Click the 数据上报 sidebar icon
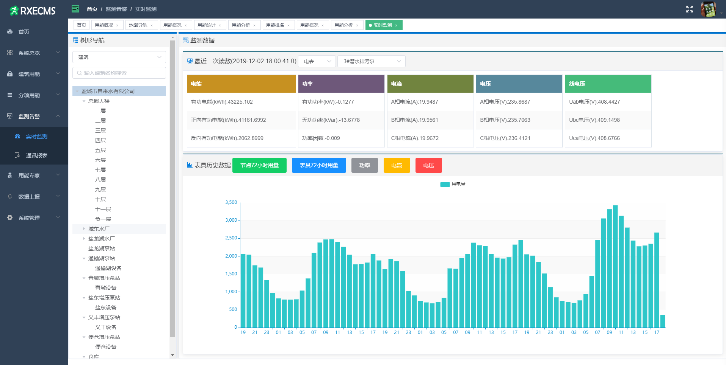Screen dimensions: 726x365 [10, 197]
